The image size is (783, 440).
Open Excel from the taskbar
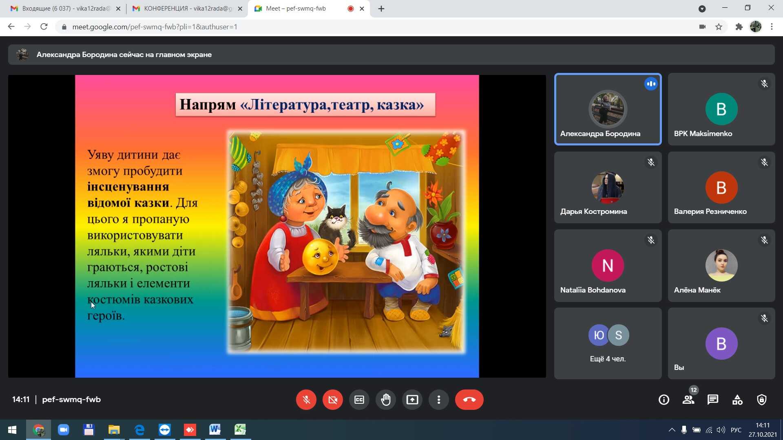click(x=240, y=430)
